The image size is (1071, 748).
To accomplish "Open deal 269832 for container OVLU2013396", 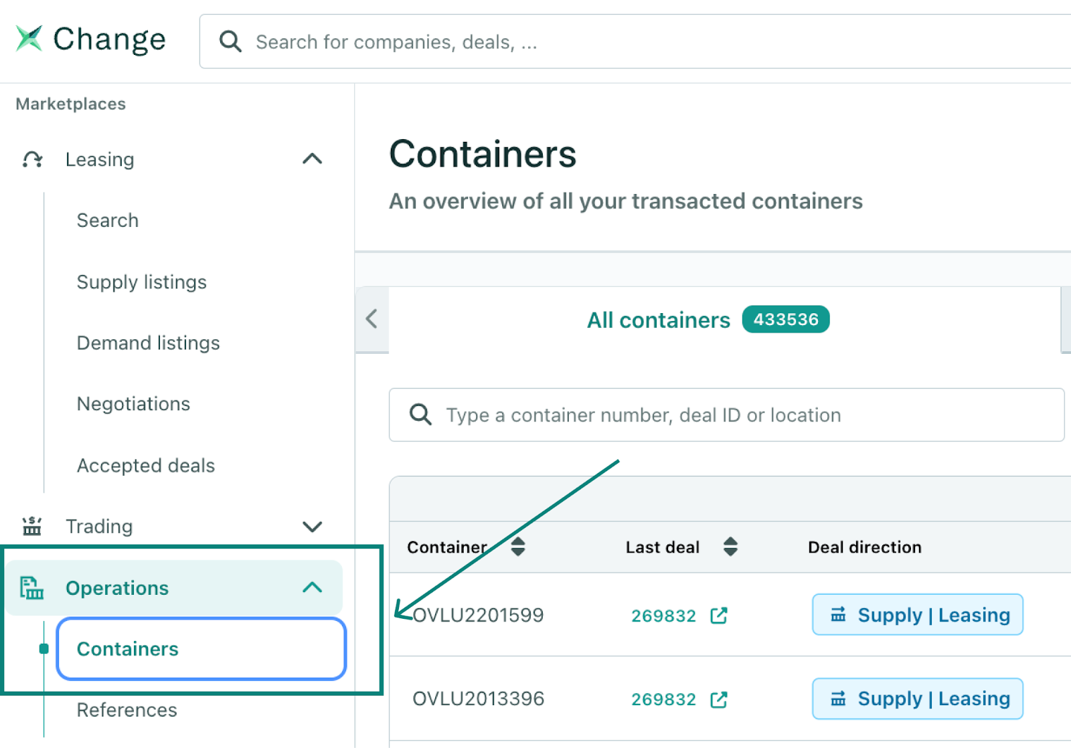I will (x=663, y=698).
